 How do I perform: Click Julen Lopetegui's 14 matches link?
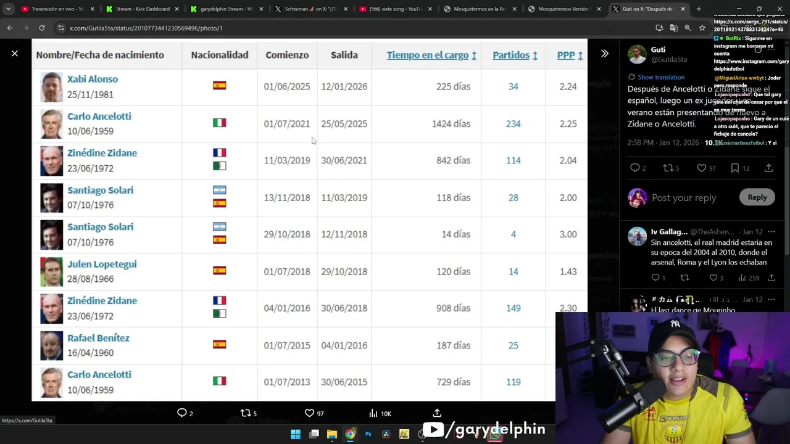pyautogui.click(x=513, y=271)
